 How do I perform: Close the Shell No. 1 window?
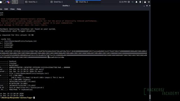(150, 6)
